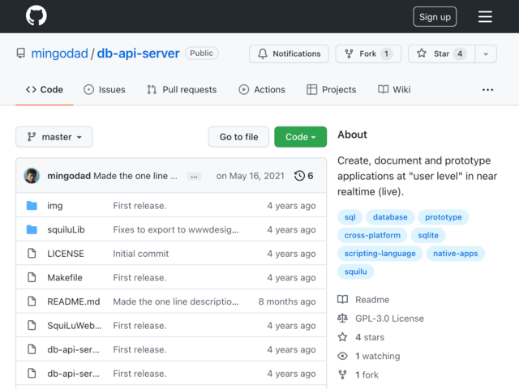Open the squiluLib folder

[66, 229]
